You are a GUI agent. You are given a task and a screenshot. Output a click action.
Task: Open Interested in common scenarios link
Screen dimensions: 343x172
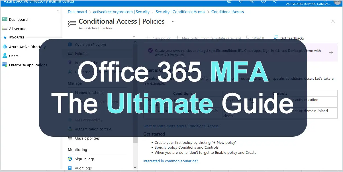171,161
